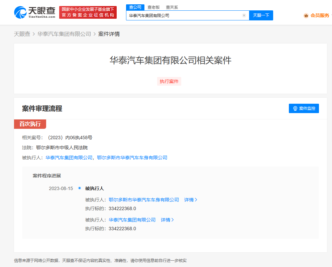Click the 案件审理流程 heading
Screen dimensions: 332x267
click(x=42, y=108)
